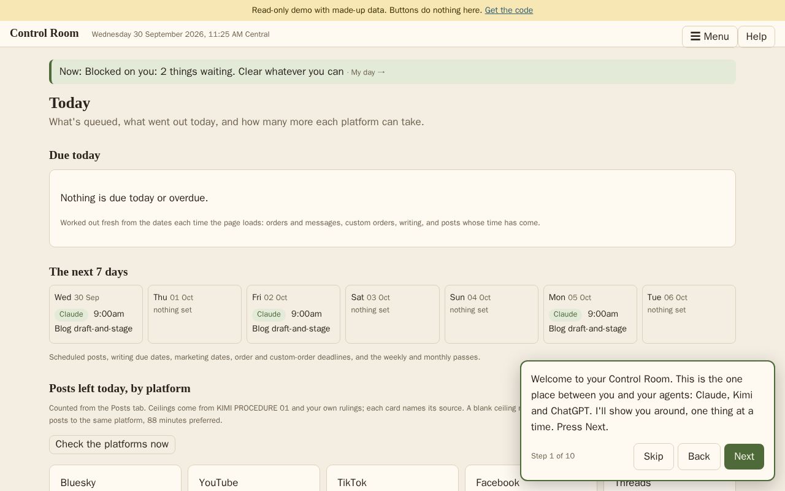Click the 'Posts left today, by platform' heading

pos(120,389)
